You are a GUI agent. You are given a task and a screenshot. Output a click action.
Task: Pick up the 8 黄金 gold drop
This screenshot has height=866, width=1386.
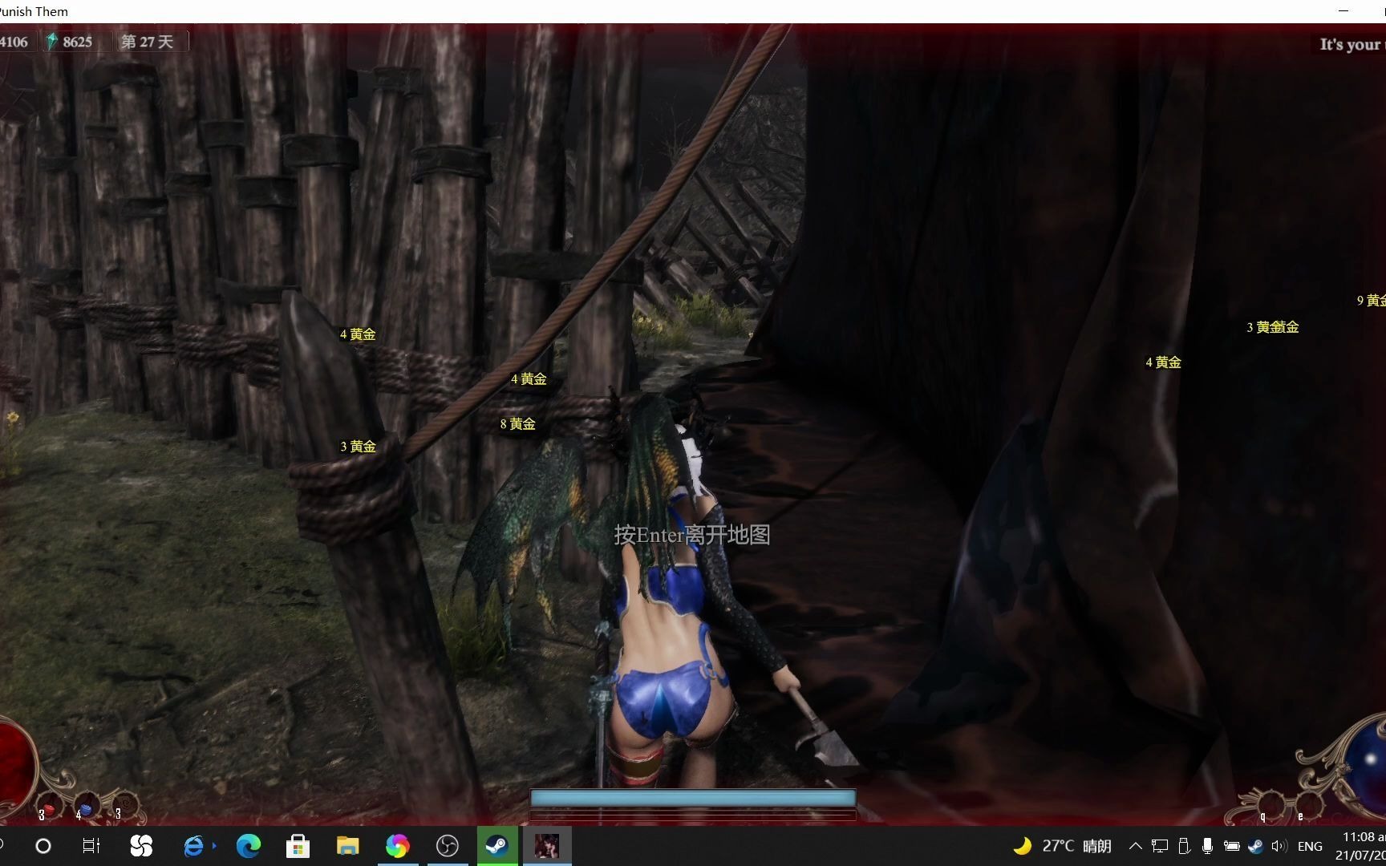517,423
